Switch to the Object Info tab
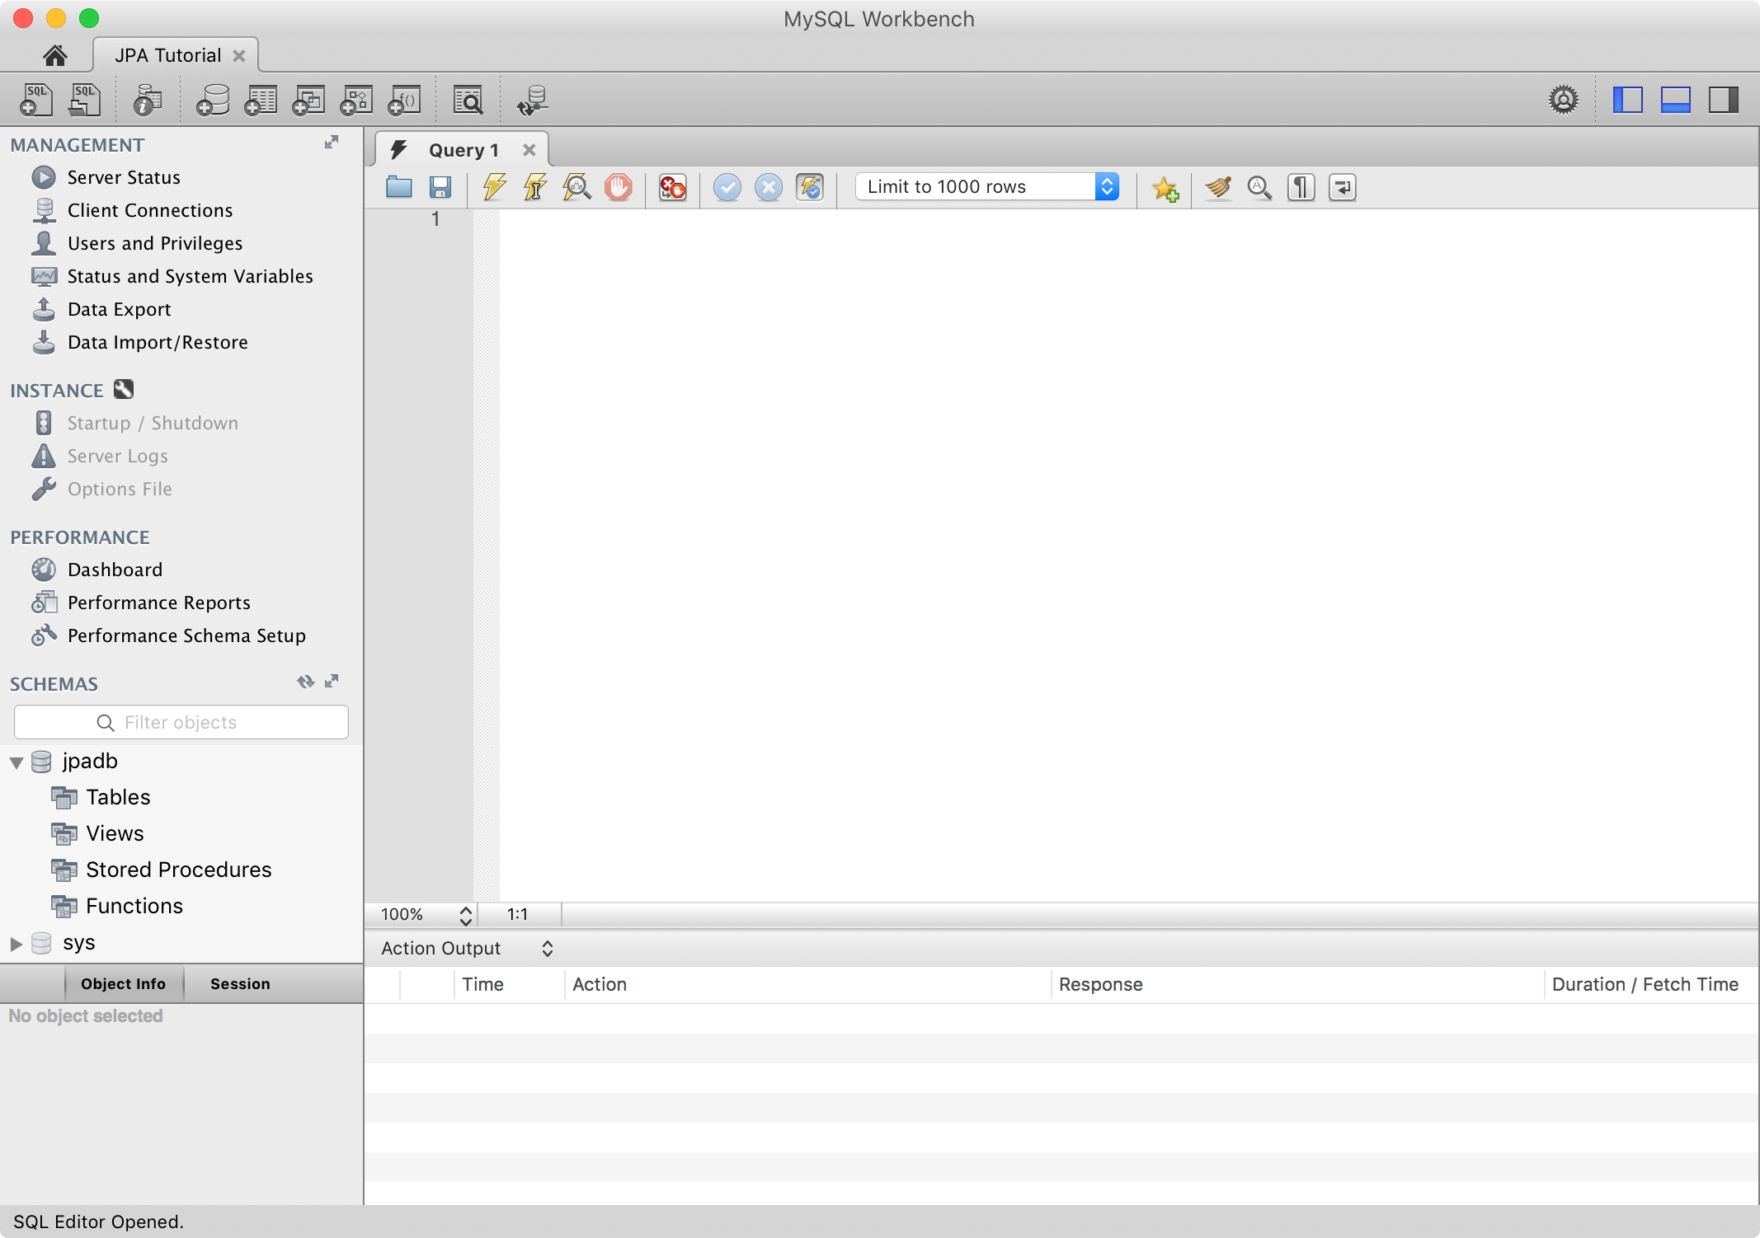This screenshot has height=1238, width=1760. (x=124, y=983)
